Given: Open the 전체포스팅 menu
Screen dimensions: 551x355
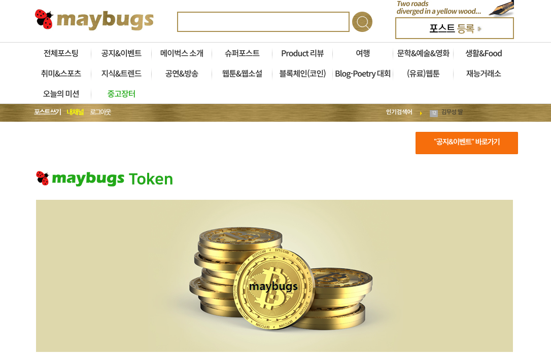Looking at the screenshot, I should pyautogui.click(x=61, y=53).
